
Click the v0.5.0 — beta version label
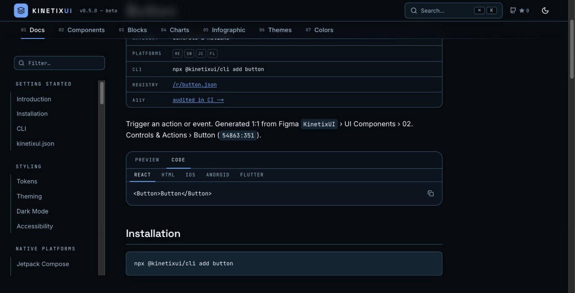click(x=98, y=11)
